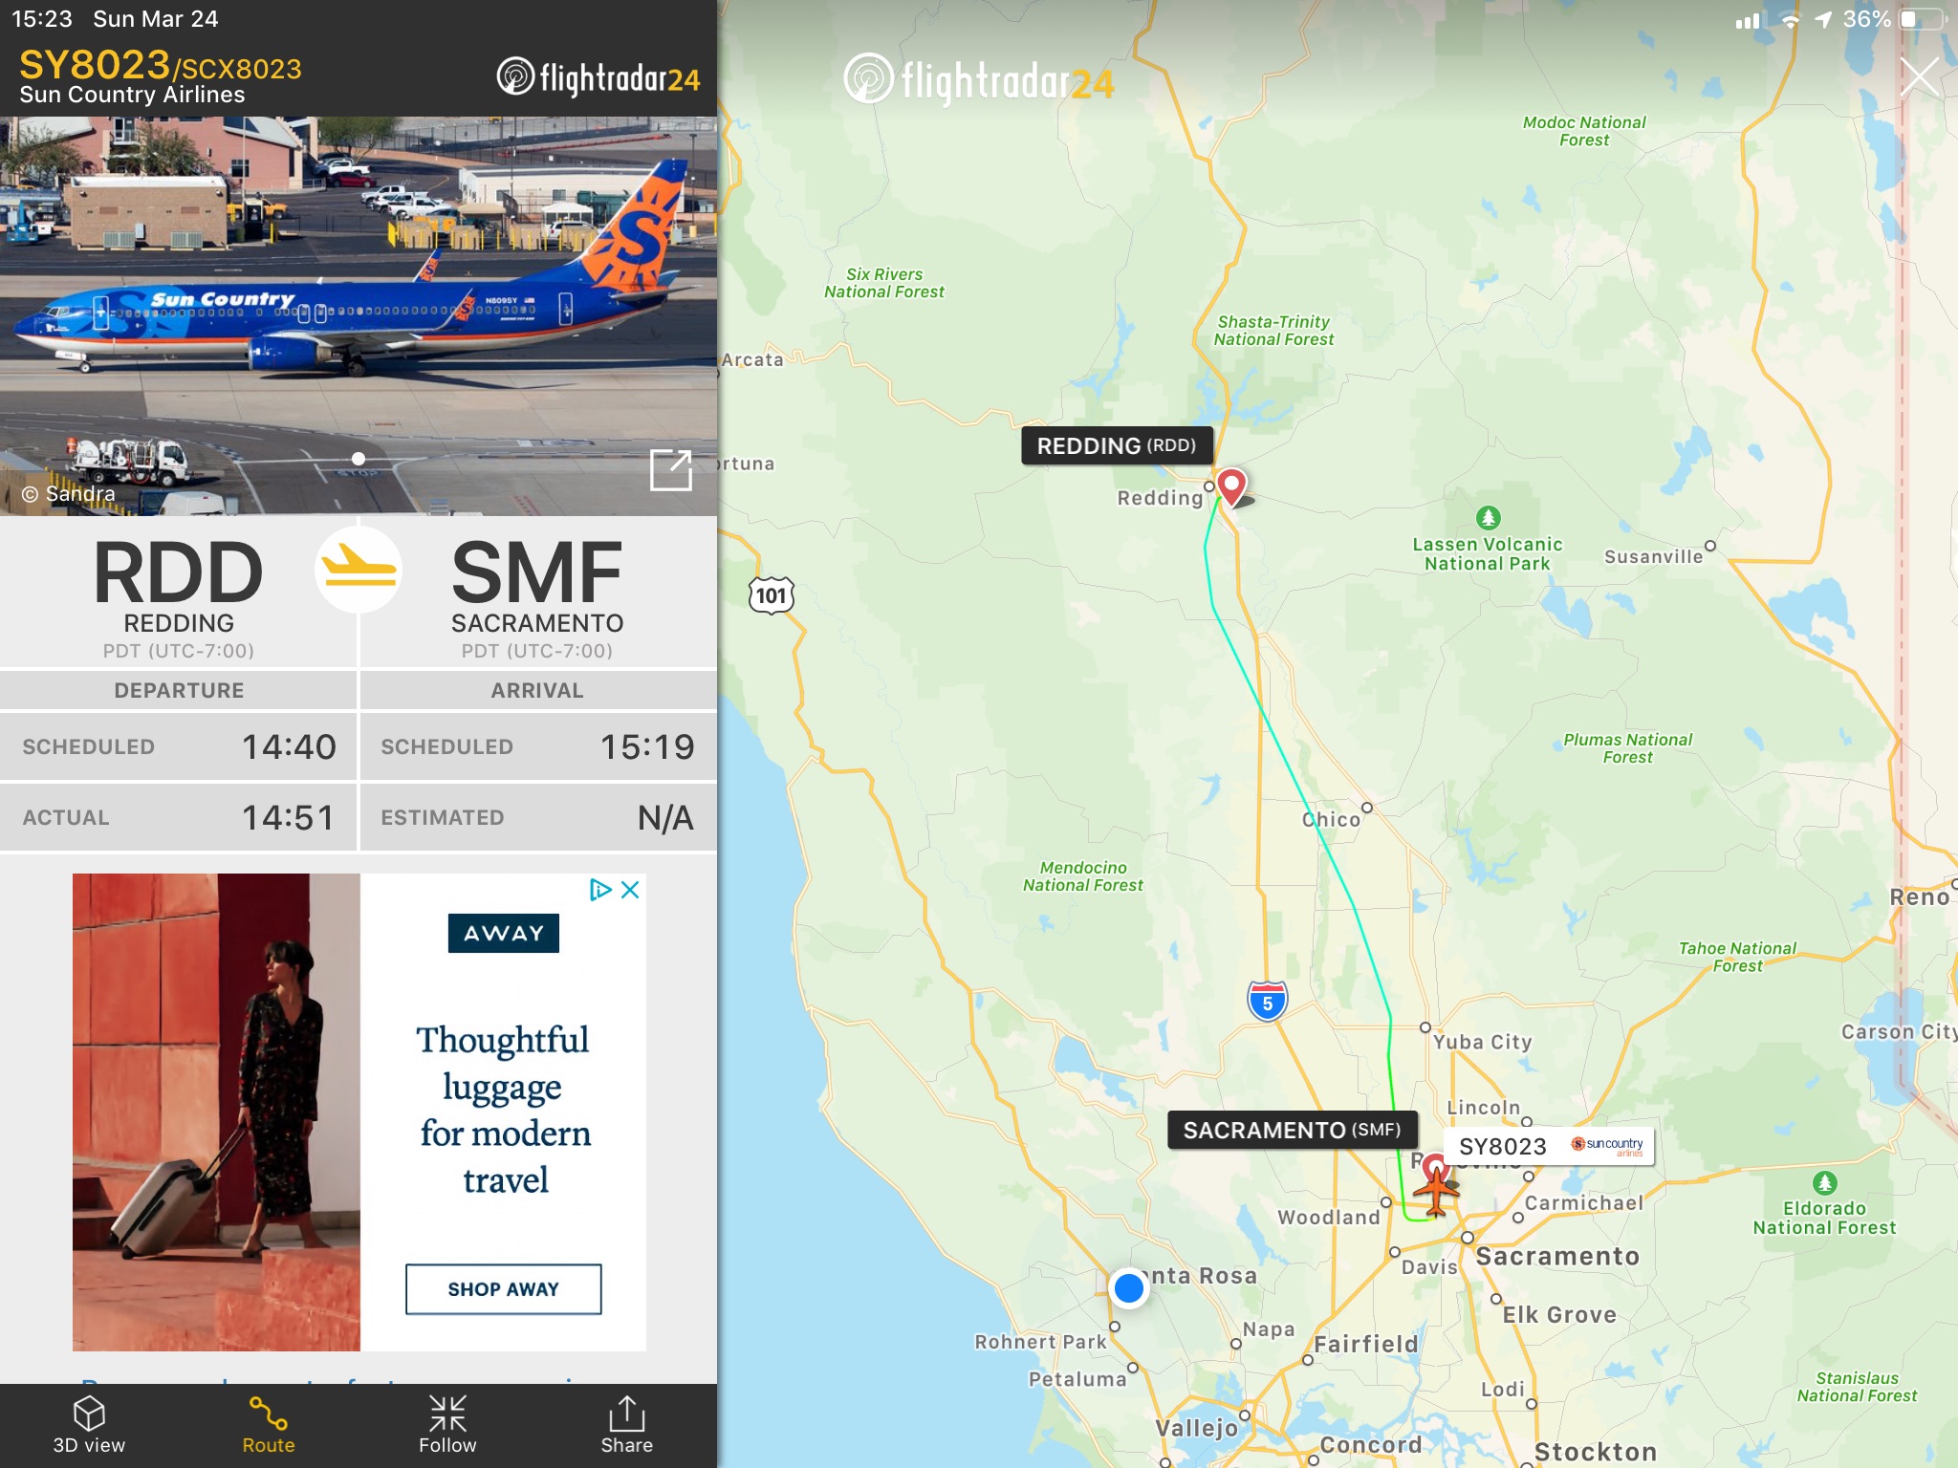Tap the Share icon
The image size is (1958, 1468).
point(626,1414)
